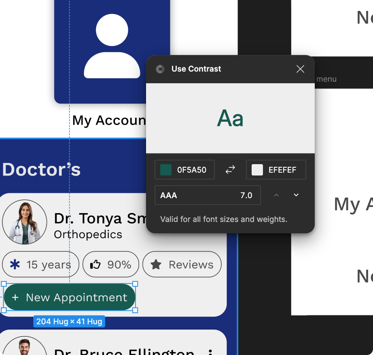The height and width of the screenshot is (355, 373).
Task: Close the Use Contrast plugin panel
Action: pos(300,69)
